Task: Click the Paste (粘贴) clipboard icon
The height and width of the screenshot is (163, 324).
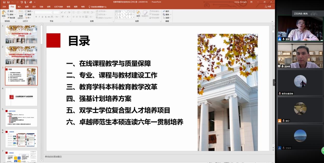Action: [4, 13]
